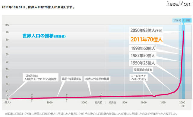Click the 20世紀 marker label
Image resolution: width=193 pixels, height=117 pixels.
click(x=177, y=20)
